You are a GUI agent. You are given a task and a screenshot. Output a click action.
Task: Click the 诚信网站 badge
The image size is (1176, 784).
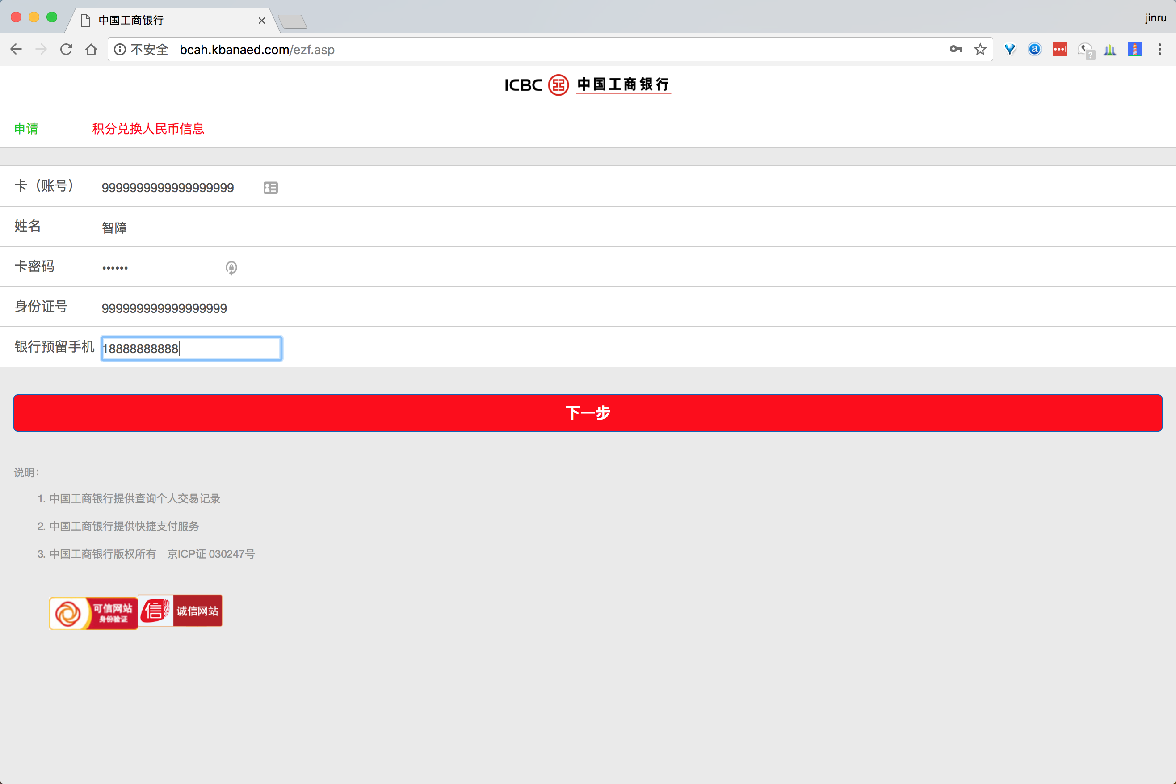point(180,611)
